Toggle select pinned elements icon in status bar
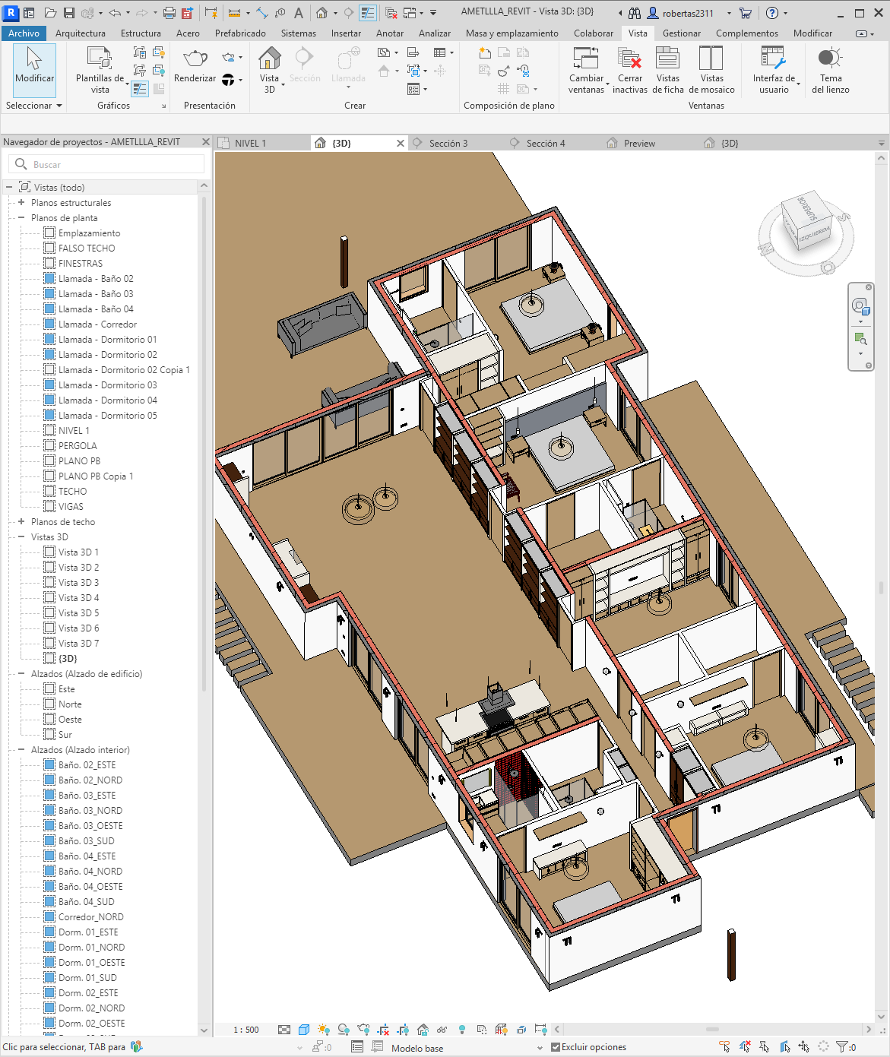This screenshot has width=890, height=1057. pos(764,1046)
